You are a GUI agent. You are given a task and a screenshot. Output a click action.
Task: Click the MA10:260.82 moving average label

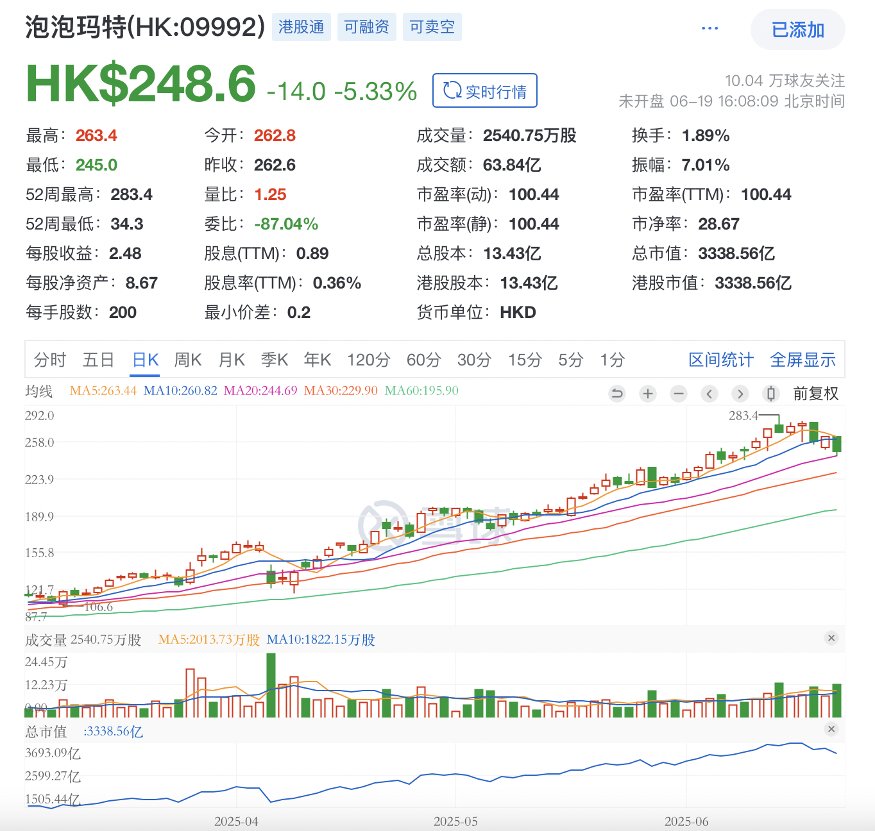click(x=180, y=390)
